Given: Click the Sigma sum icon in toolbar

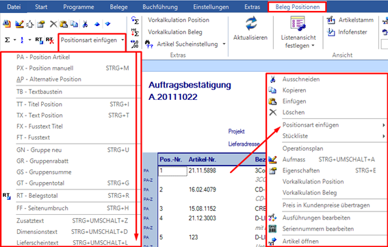Looking at the screenshot, I should [x=8, y=40].
